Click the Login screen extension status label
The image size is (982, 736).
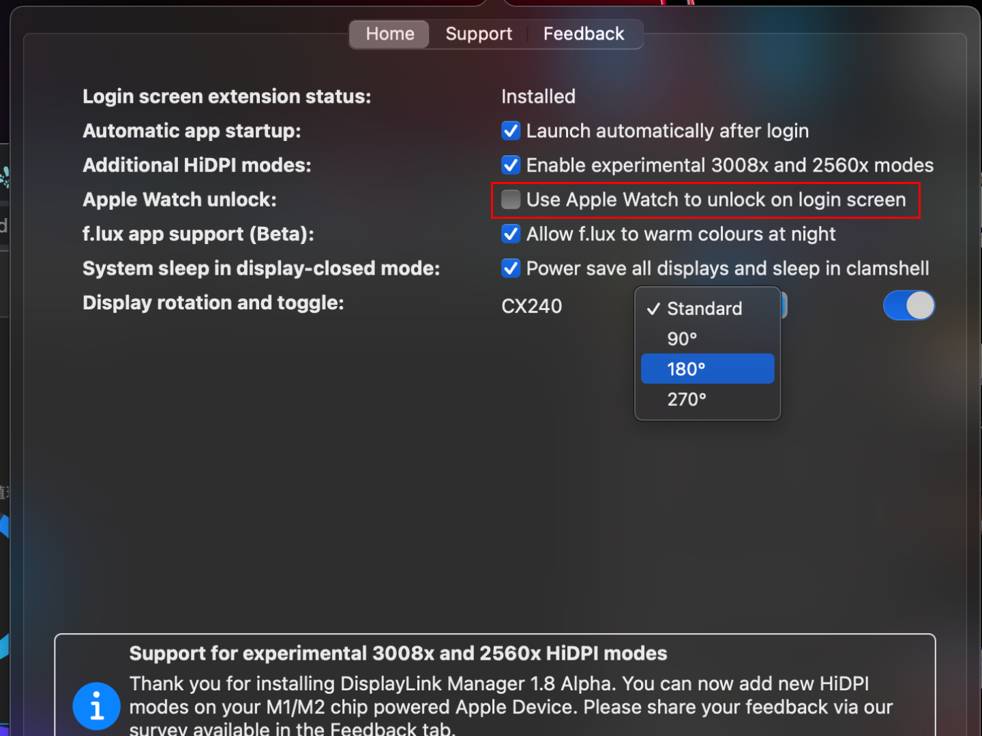click(x=226, y=97)
